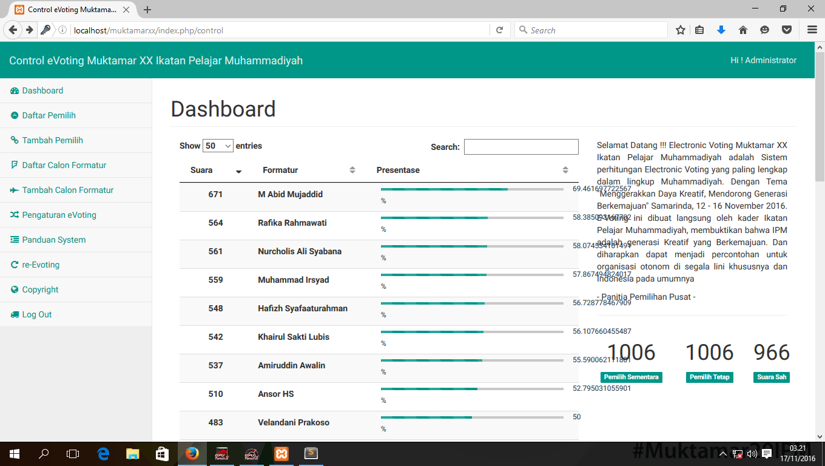Image resolution: width=825 pixels, height=466 pixels.
Task: Click the Pocket icon in toolbar
Action: tap(786, 30)
